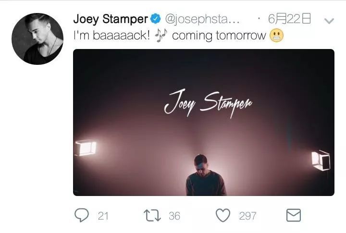Send tweet via direct message envelope icon
This screenshot has width=346, height=233.
point(294,215)
